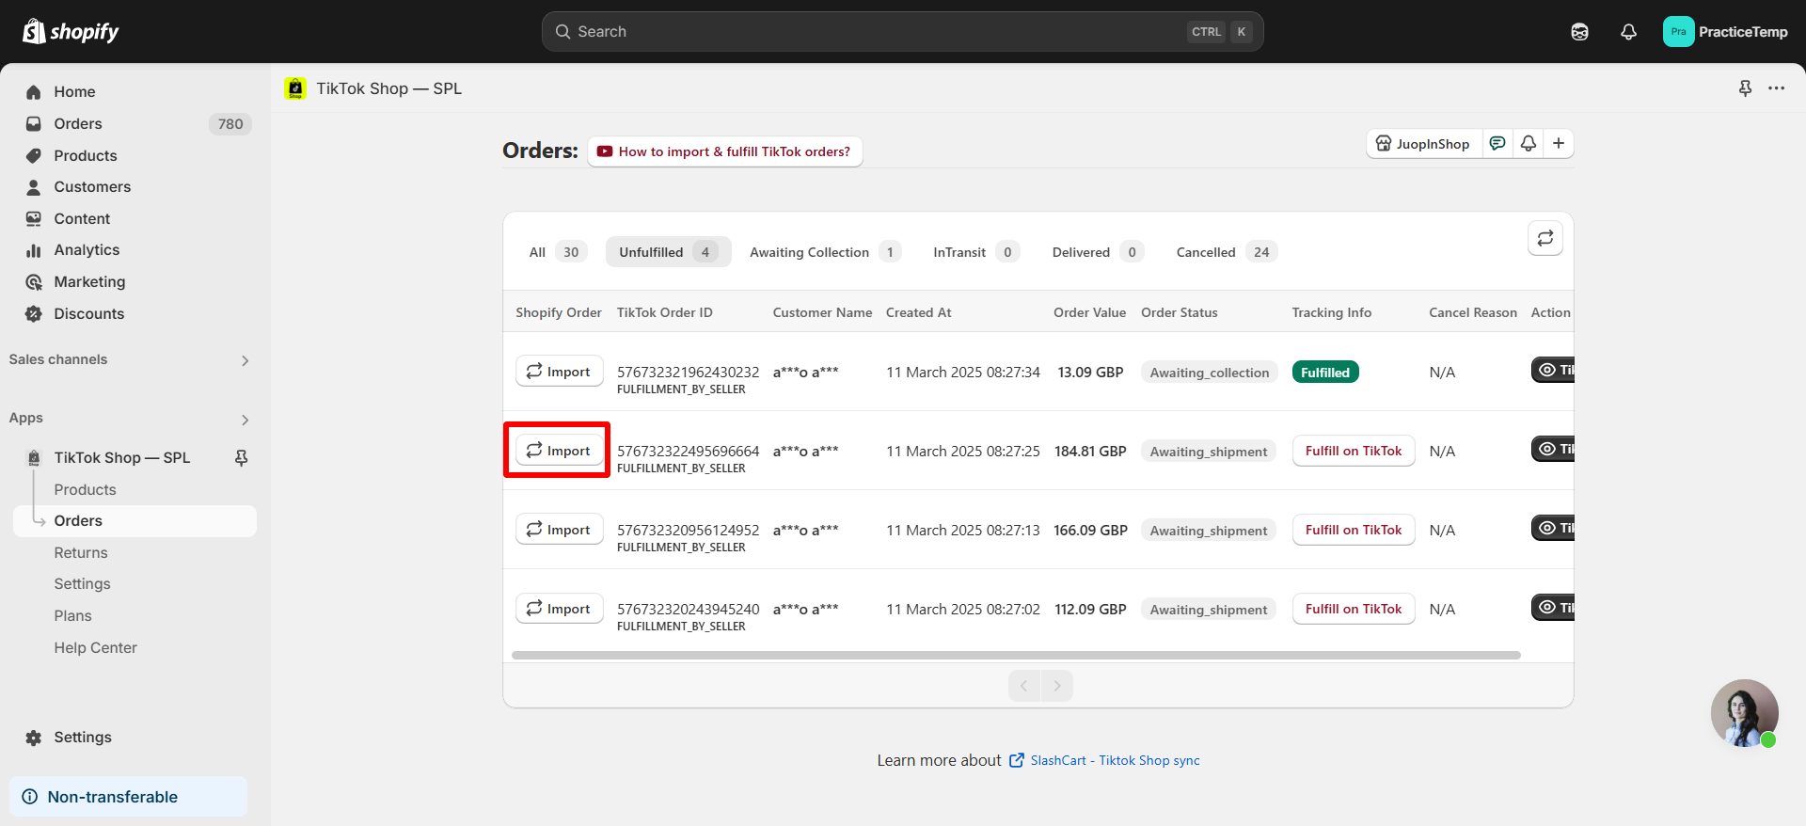Click the horizontal scrollbar of orders table
Screen dimensions: 1806x826
[x=1016, y=656]
